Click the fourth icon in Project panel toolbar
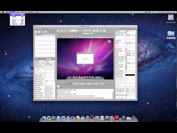The width and height of the screenshot is (177, 133). 46,32
